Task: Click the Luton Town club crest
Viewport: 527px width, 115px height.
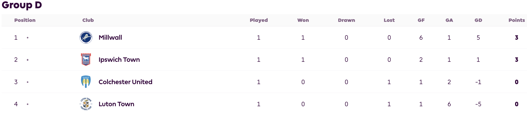Action: point(86,104)
